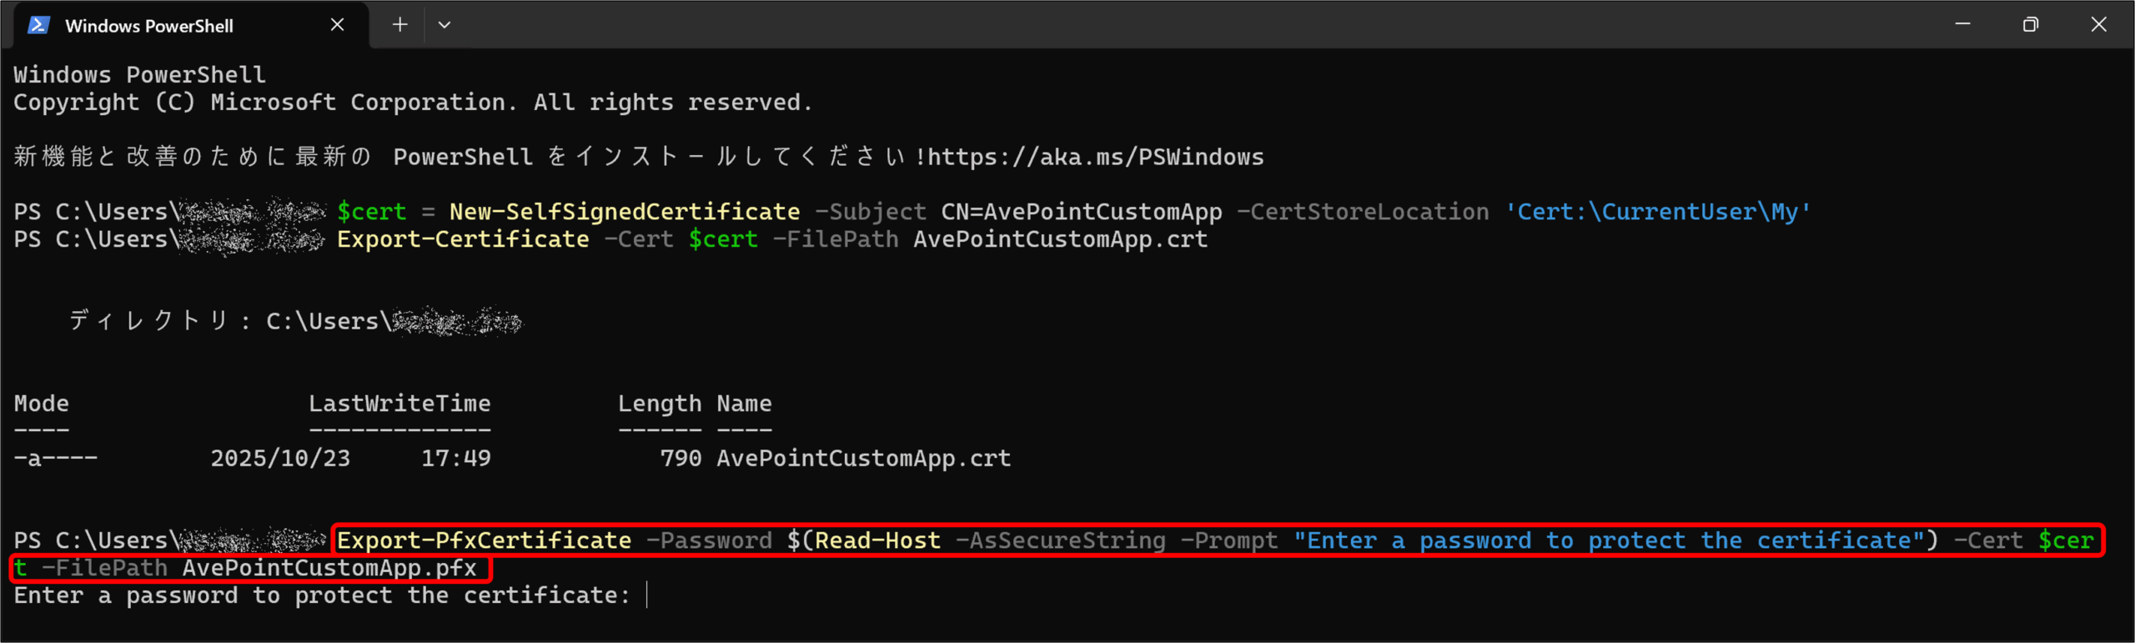Click the Export-Certificate cmdlet text

pyautogui.click(x=463, y=239)
